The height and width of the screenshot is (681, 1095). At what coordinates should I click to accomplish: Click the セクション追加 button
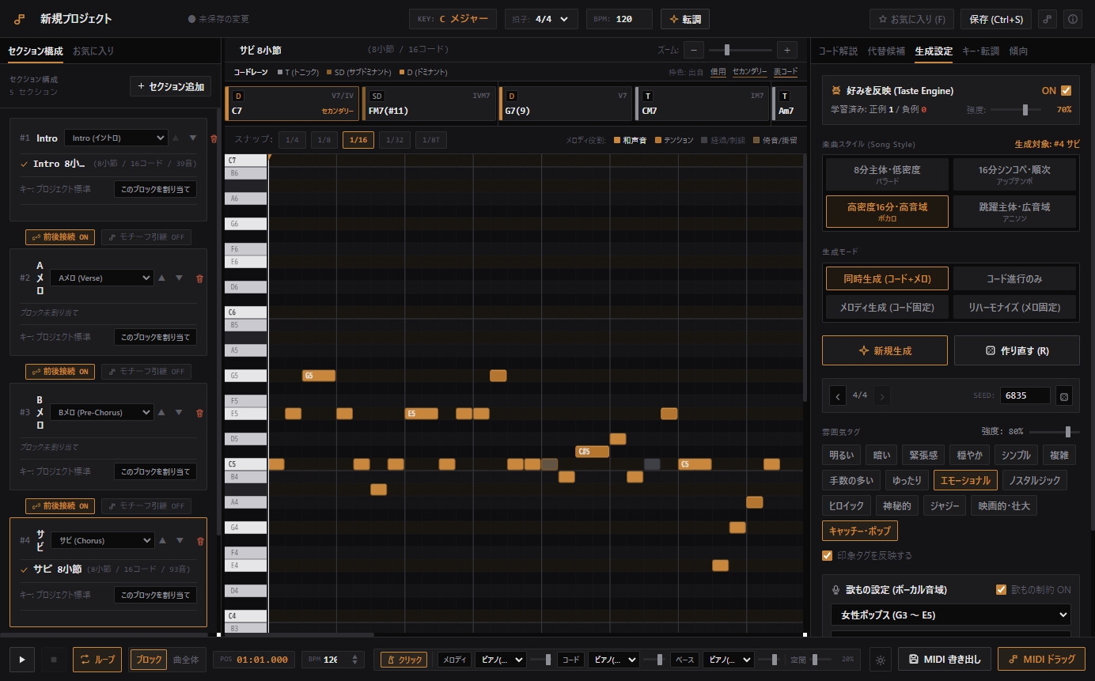point(170,86)
